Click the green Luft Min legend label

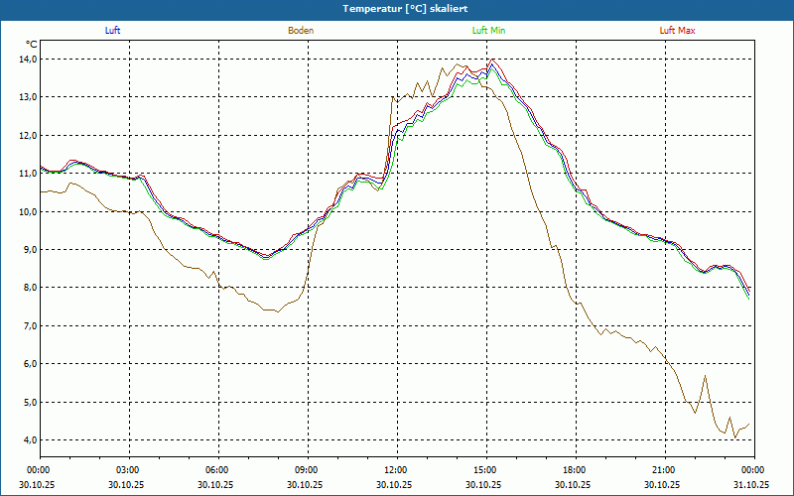pos(488,31)
